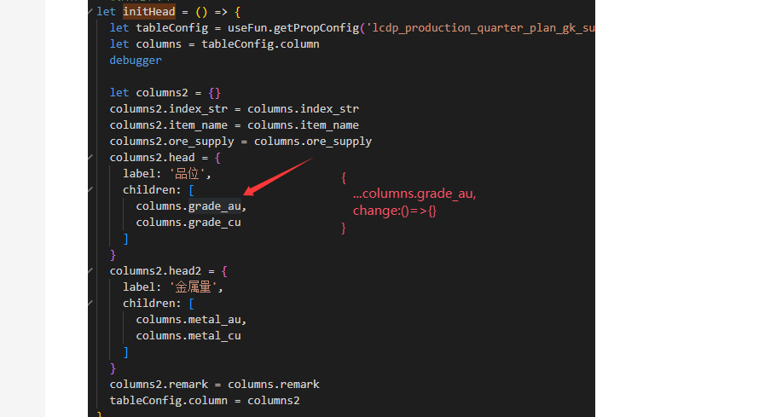Click the columns.metal_au entry
The height and width of the screenshot is (417, 759).
coord(191,320)
